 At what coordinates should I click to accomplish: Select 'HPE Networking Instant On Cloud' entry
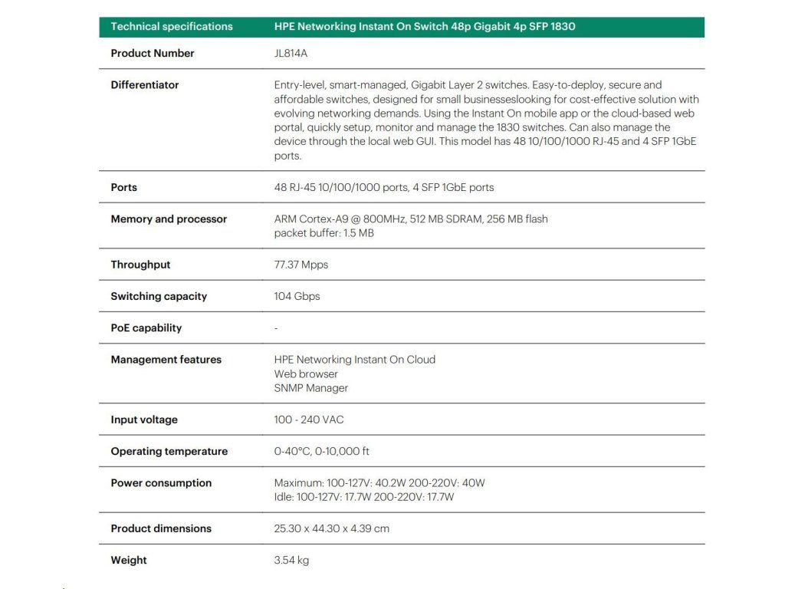354,360
